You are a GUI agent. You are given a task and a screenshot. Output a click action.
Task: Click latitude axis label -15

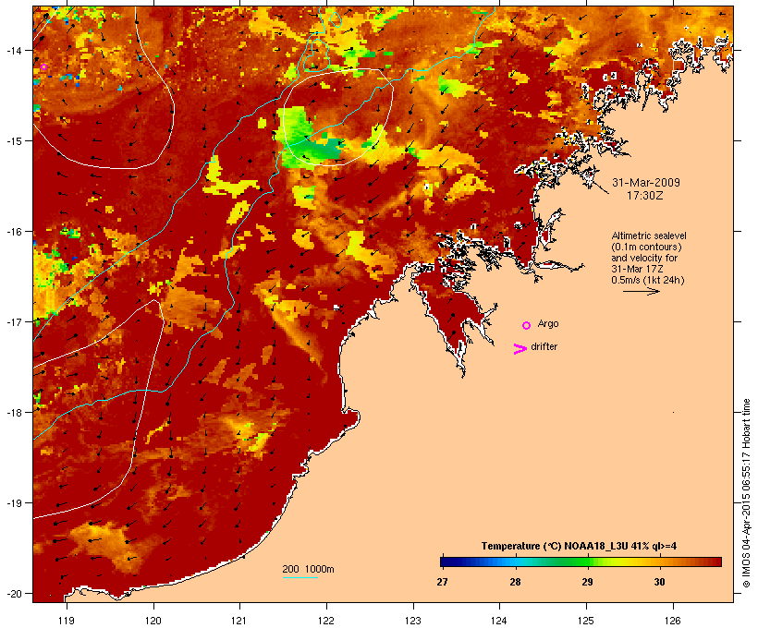pos(14,141)
